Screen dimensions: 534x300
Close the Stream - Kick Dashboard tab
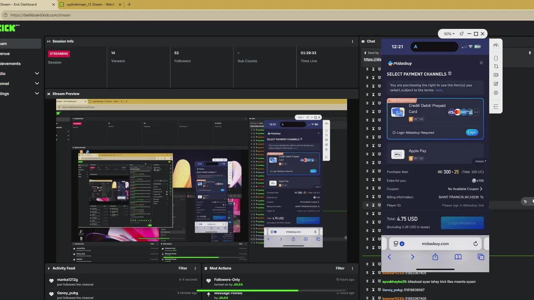click(x=53, y=5)
